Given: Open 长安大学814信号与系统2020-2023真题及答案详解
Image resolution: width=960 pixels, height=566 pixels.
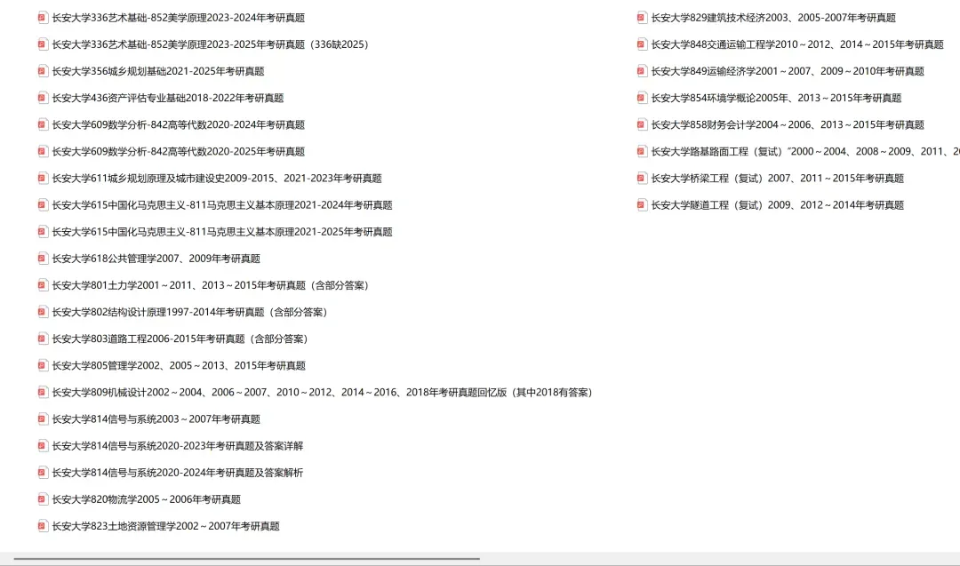Looking at the screenshot, I should pyautogui.click(x=178, y=445).
